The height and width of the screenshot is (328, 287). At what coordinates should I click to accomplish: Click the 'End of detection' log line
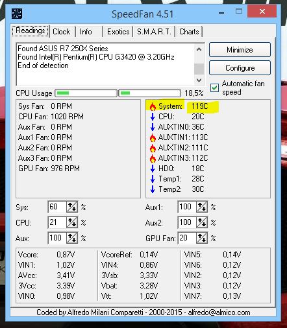[43, 65]
